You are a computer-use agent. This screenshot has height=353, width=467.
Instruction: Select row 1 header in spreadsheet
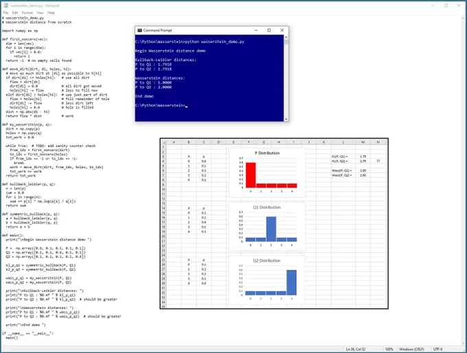click(x=163, y=147)
